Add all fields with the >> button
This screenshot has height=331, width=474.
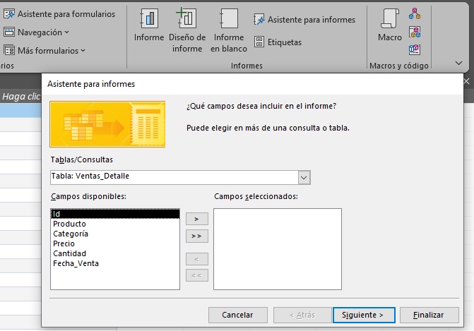click(x=197, y=236)
